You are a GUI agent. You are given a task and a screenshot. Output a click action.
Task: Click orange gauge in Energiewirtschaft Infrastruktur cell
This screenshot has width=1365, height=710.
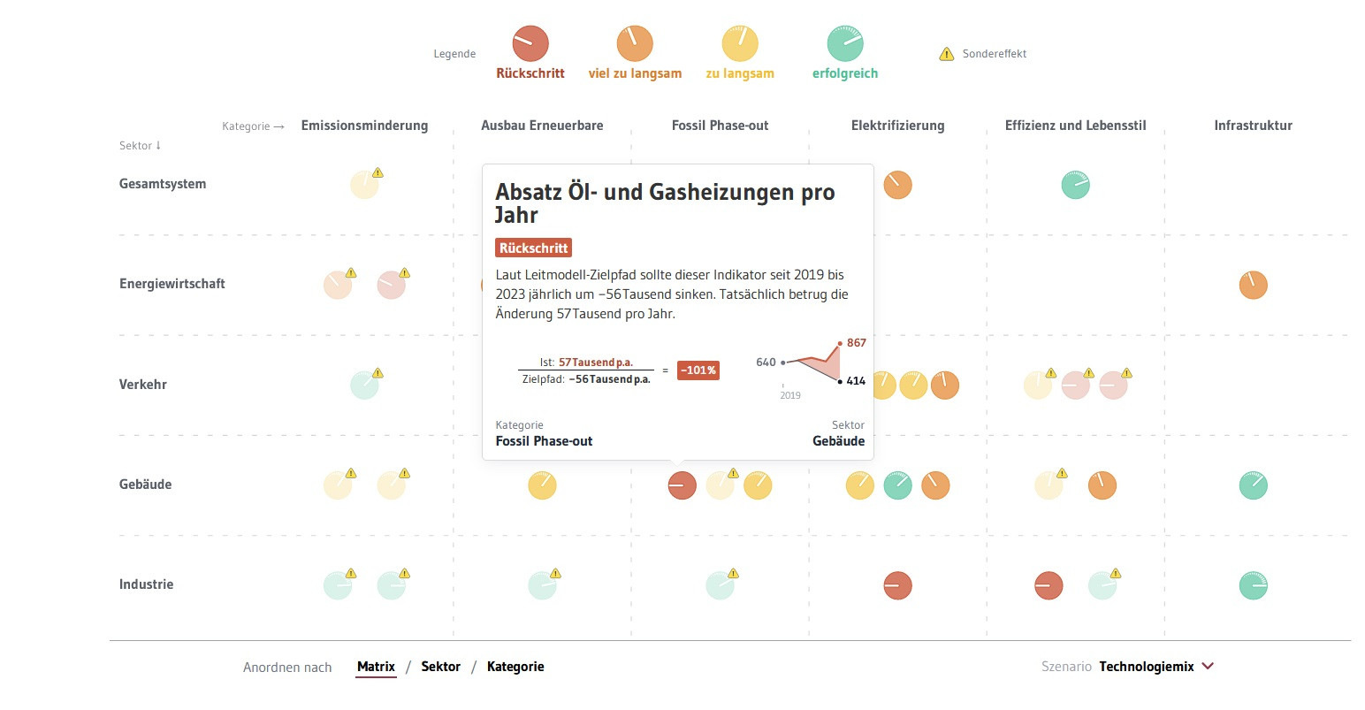coord(1253,285)
